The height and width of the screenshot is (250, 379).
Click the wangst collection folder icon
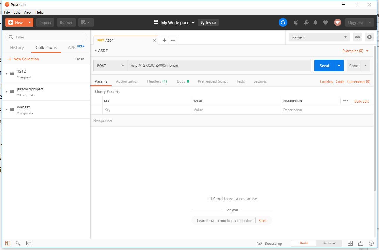click(12, 110)
